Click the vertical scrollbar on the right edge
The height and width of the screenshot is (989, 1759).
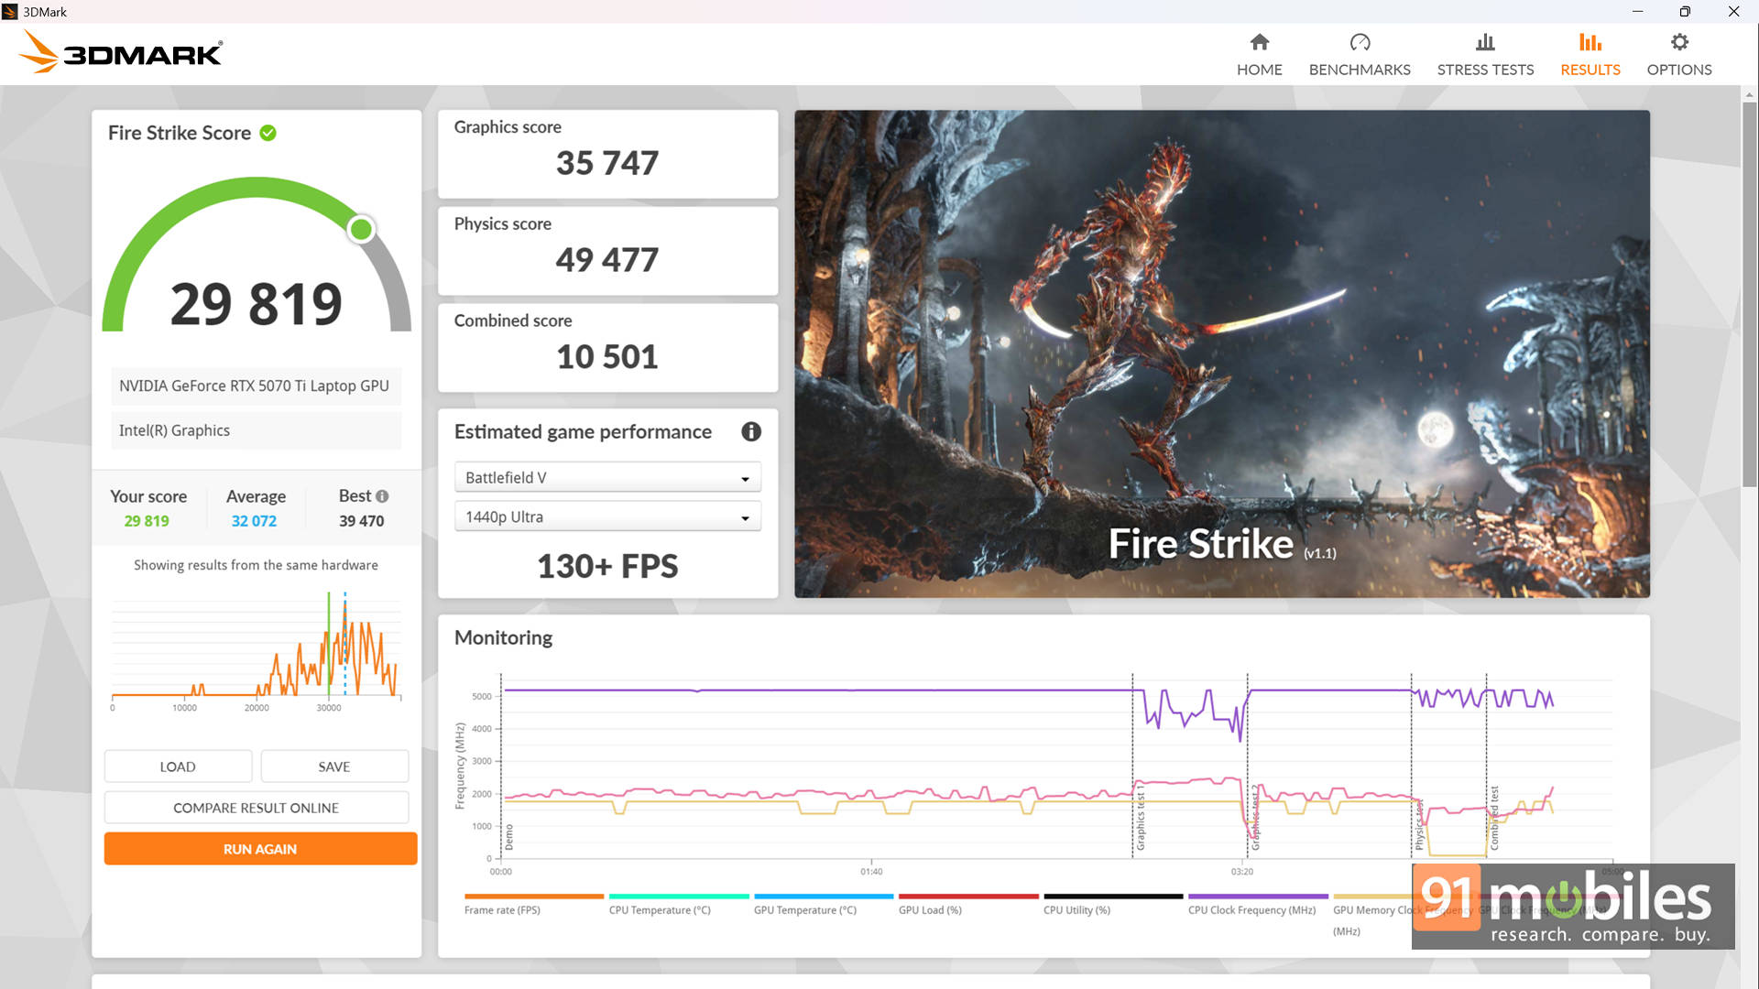tap(1749, 293)
